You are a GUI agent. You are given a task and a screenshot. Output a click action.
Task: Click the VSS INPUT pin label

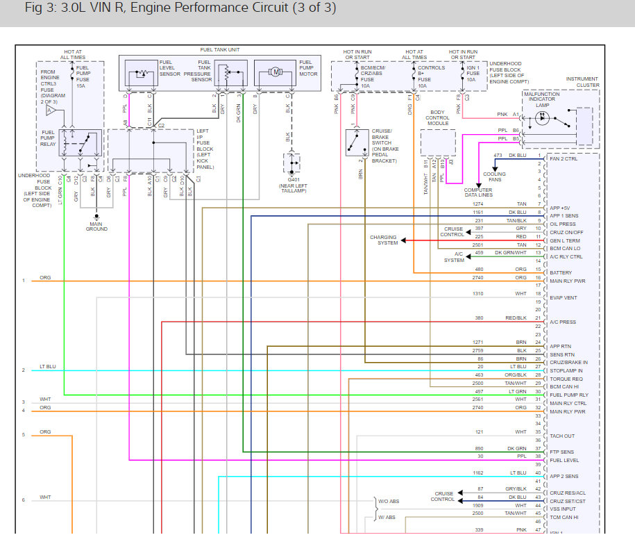[563, 509]
